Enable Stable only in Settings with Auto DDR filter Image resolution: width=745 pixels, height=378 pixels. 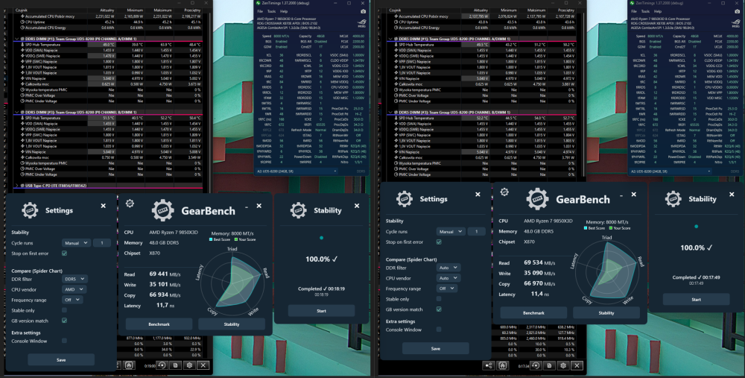tap(439, 299)
